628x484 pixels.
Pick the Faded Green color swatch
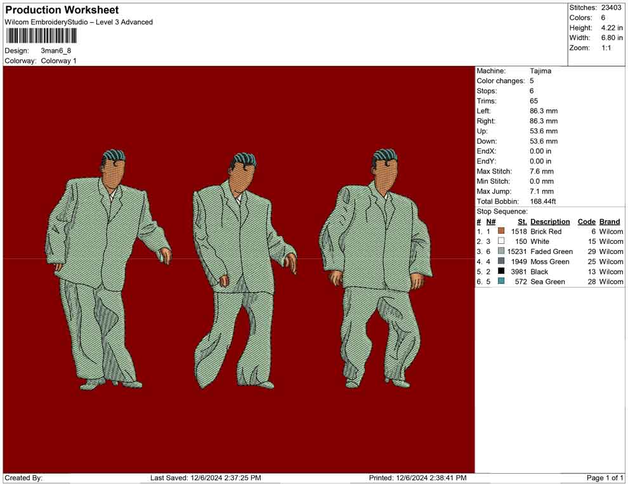[501, 252]
